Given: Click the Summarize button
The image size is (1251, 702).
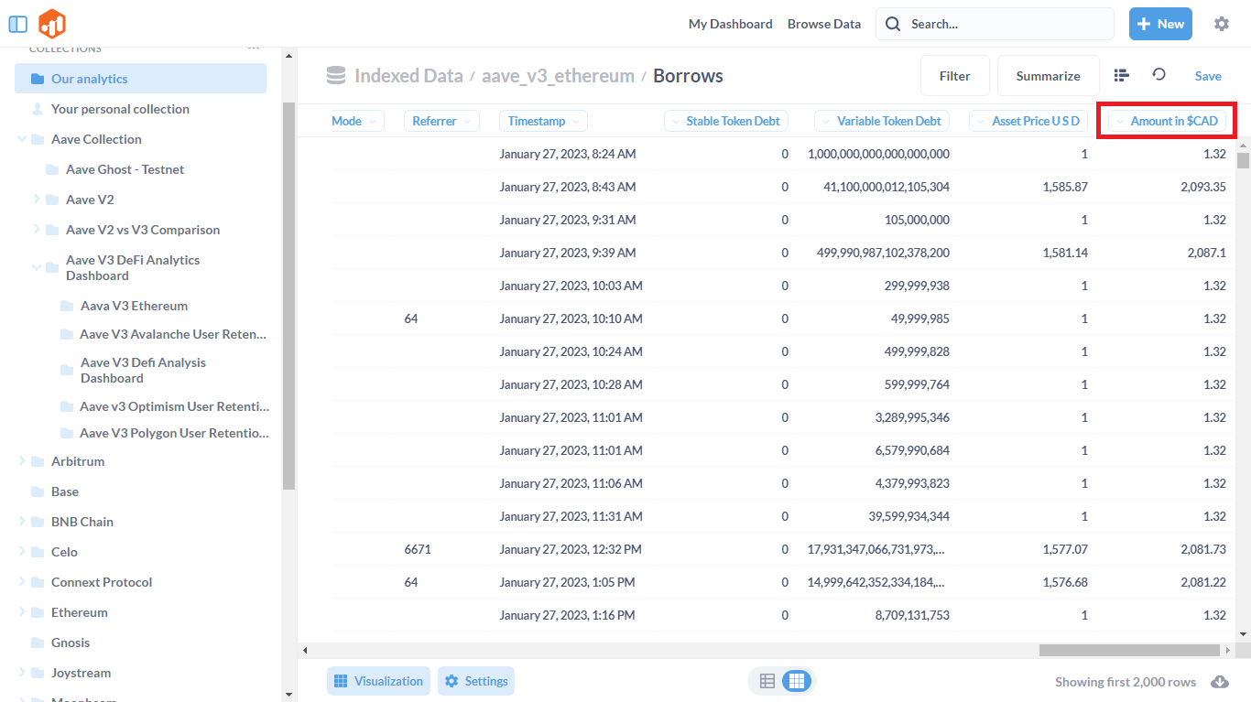Looking at the screenshot, I should [x=1048, y=76].
